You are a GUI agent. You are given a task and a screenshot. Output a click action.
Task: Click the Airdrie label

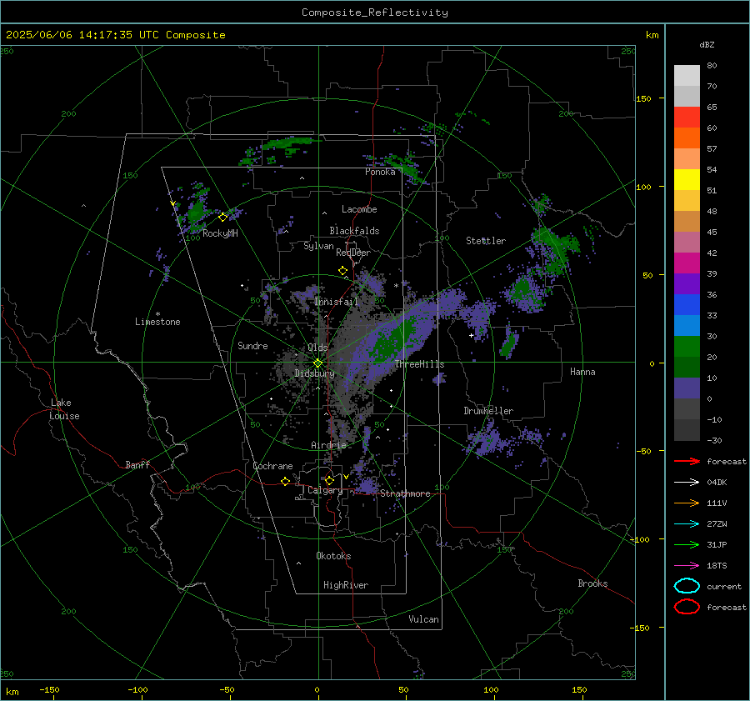click(328, 445)
